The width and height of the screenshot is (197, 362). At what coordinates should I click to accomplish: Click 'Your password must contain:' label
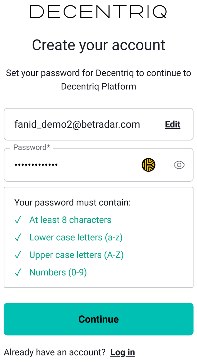click(x=72, y=203)
